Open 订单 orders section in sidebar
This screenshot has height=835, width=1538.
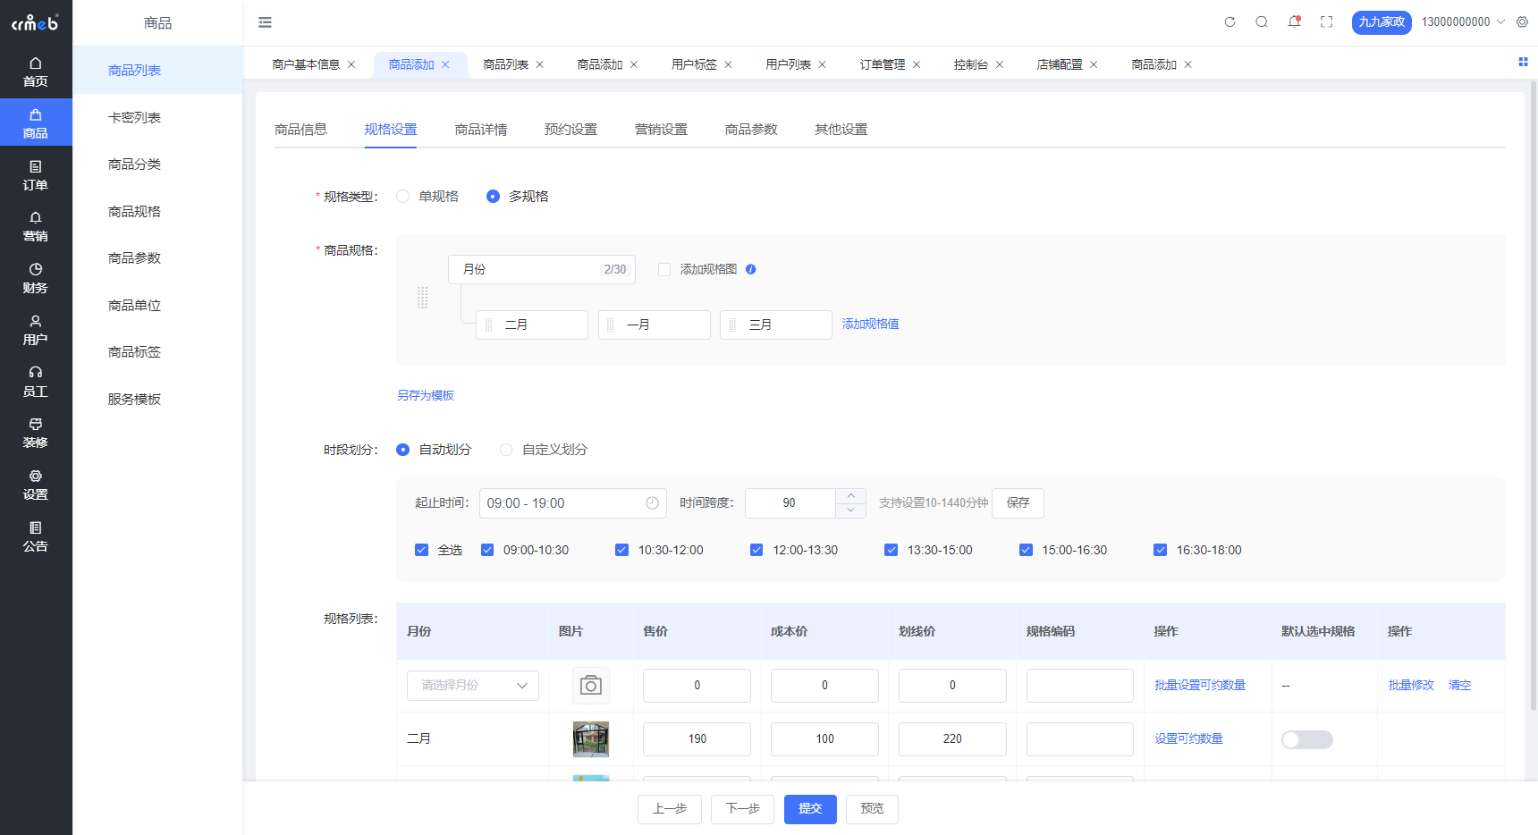(36, 175)
